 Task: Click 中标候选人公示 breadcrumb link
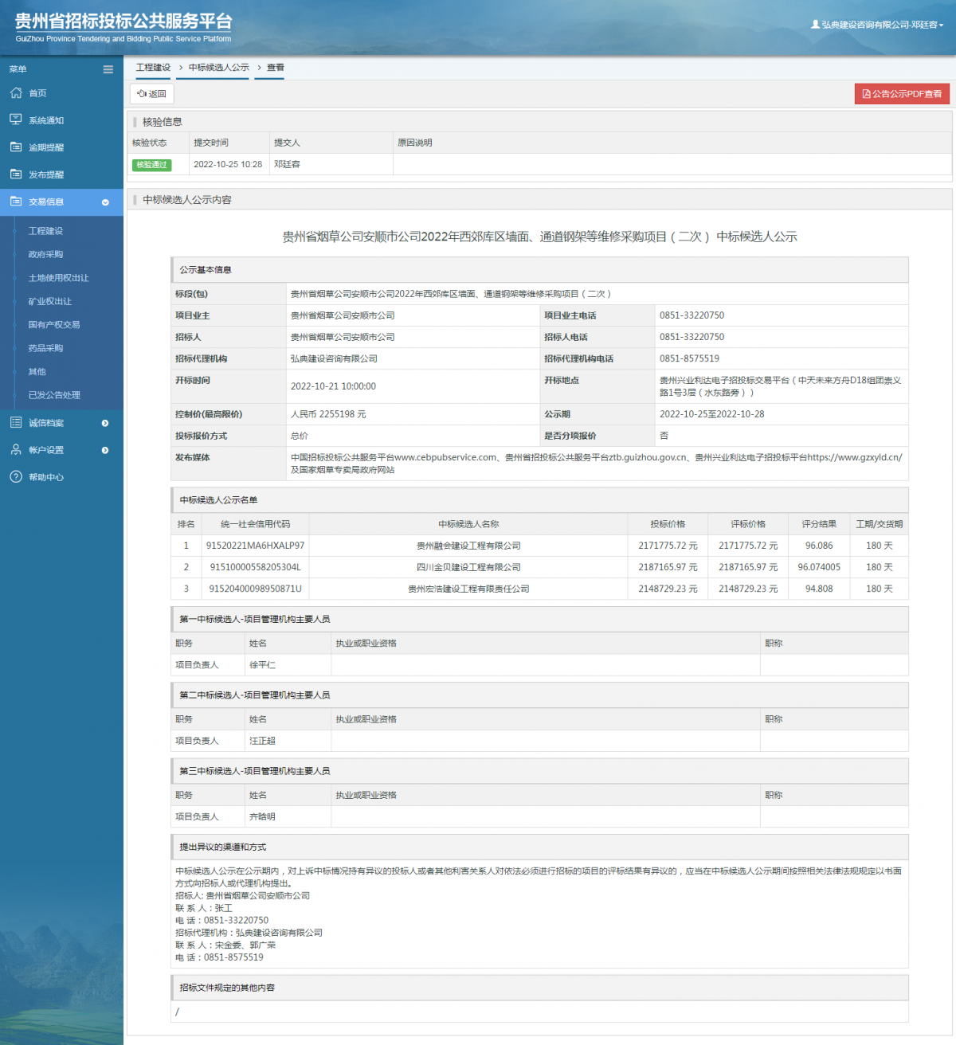pyautogui.click(x=218, y=68)
